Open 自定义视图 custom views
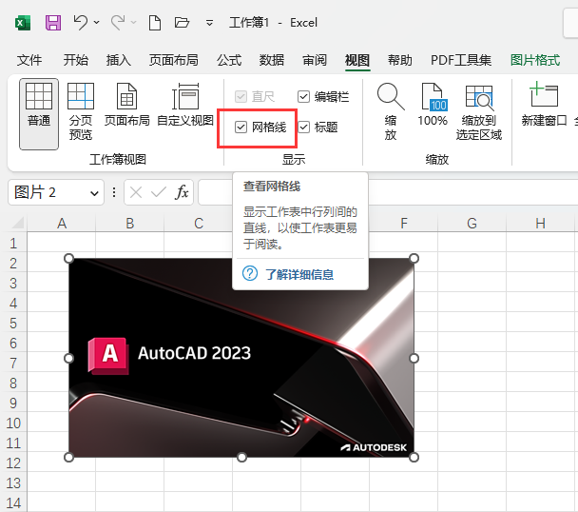The width and height of the screenshot is (578, 512). point(185,106)
